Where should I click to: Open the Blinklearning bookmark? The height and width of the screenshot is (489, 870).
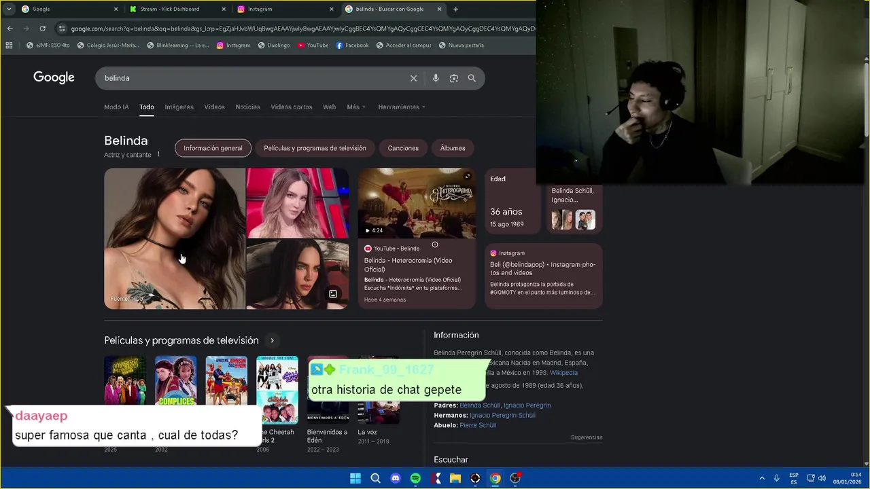pos(177,46)
